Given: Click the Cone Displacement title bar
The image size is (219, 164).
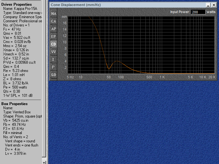Looking at the screenshot, I should (127, 5).
